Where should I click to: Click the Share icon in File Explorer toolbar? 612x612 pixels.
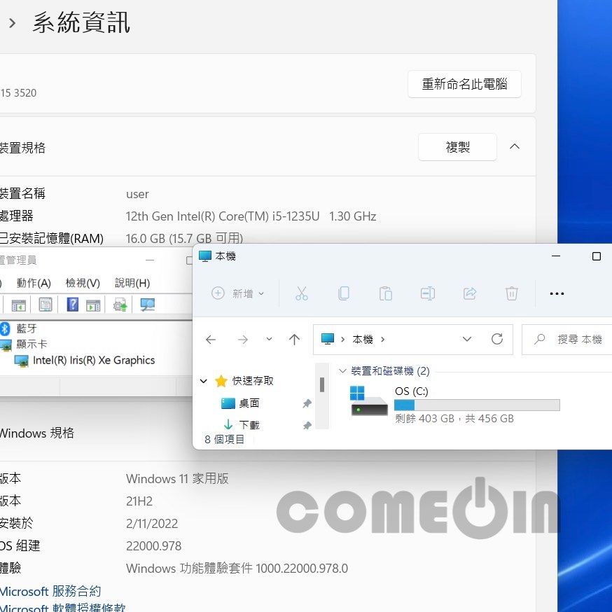click(470, 293)
